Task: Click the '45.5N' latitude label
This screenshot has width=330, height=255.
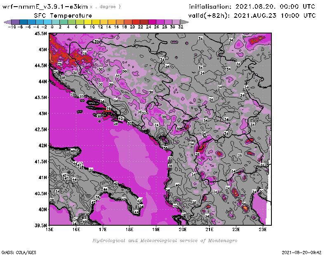Action: click(x=40, y=33)
